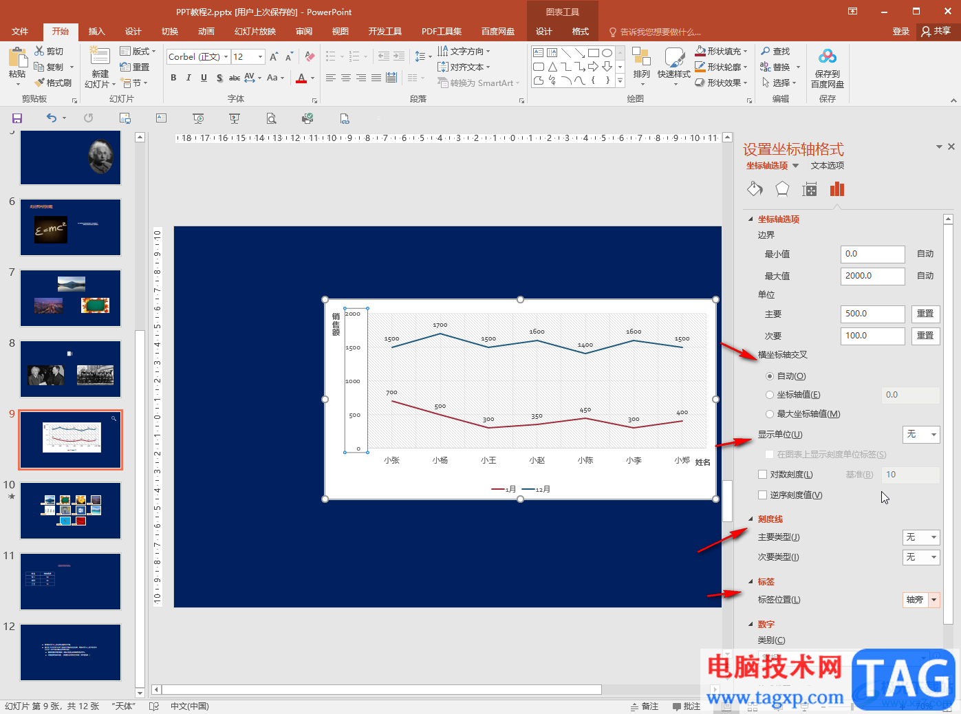Switch to the 文本选项 pane tab

pos(828,166)
